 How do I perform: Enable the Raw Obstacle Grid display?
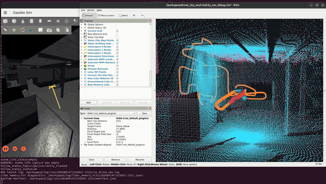pyautogui.click(x=118, y=34)
